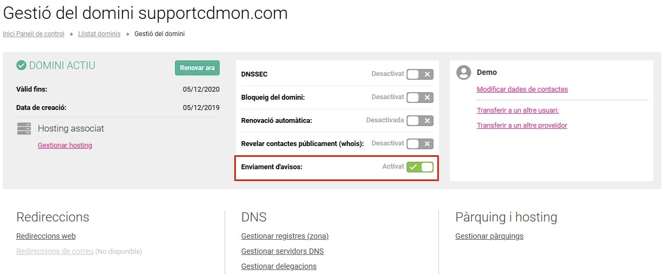Open Gestionar servidors DNS link

[282, 251]
